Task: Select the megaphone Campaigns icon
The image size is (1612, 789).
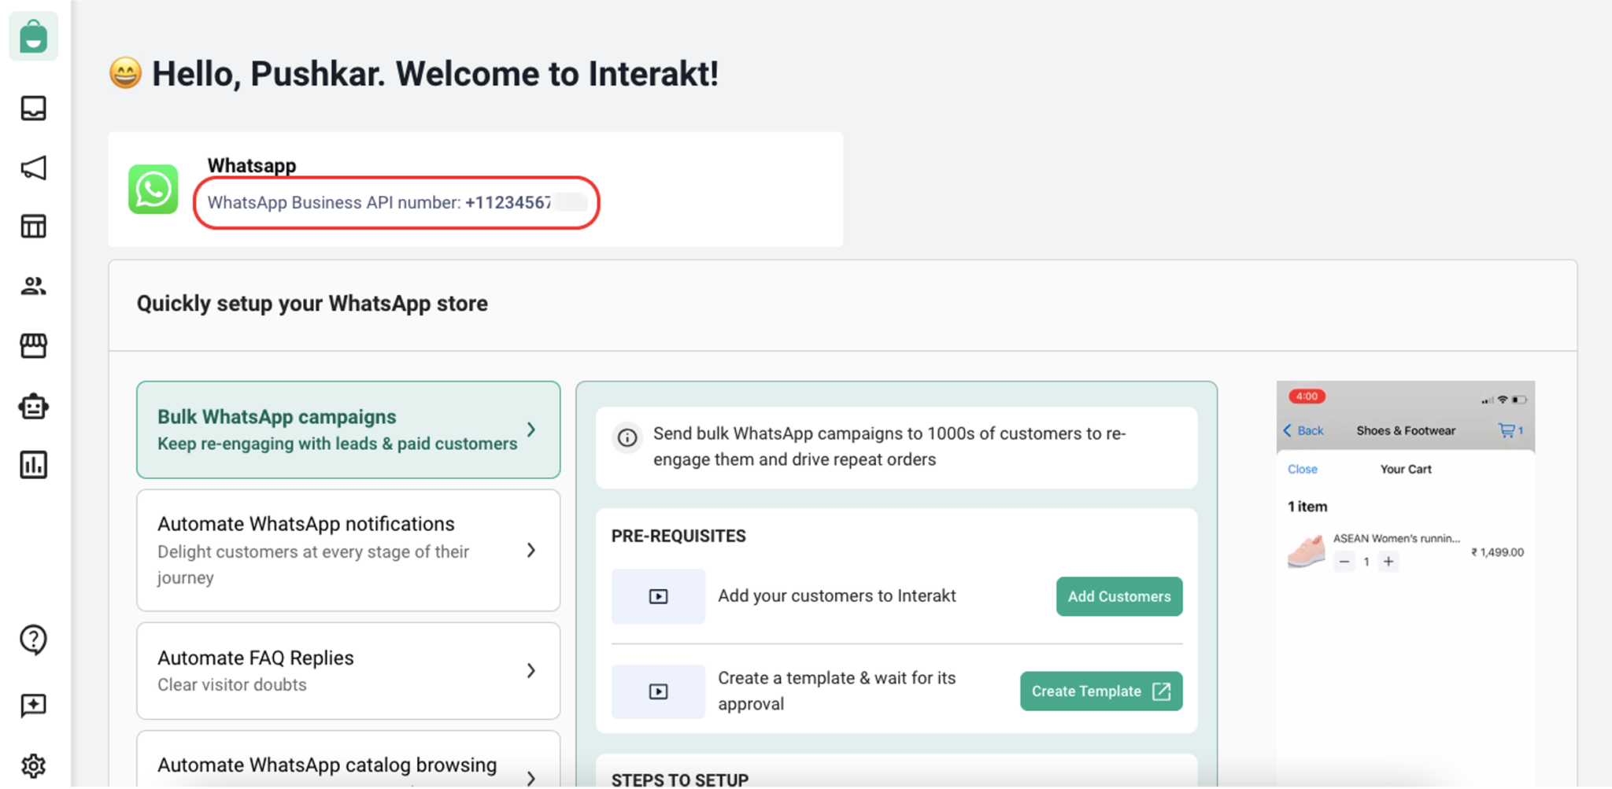Action: [34, 168]
